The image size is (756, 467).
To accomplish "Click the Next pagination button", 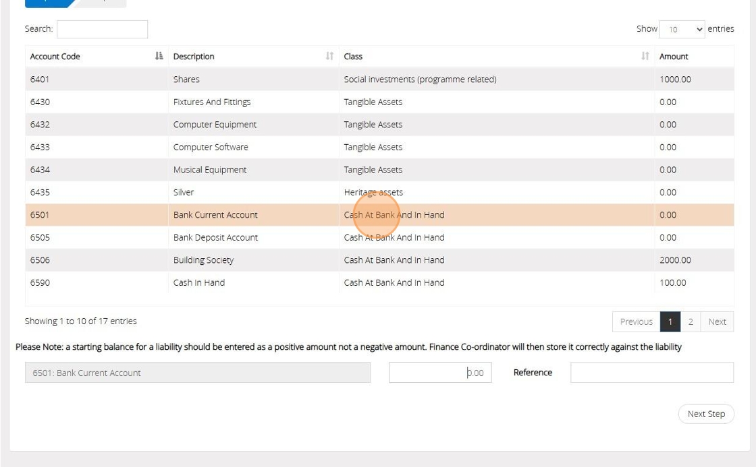I will pos(717,321).
